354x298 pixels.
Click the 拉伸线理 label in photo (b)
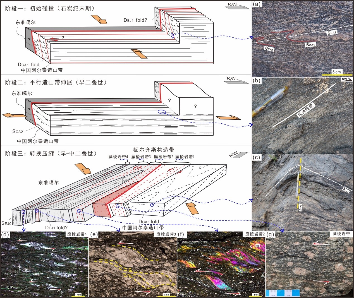(x=306, y=110)
